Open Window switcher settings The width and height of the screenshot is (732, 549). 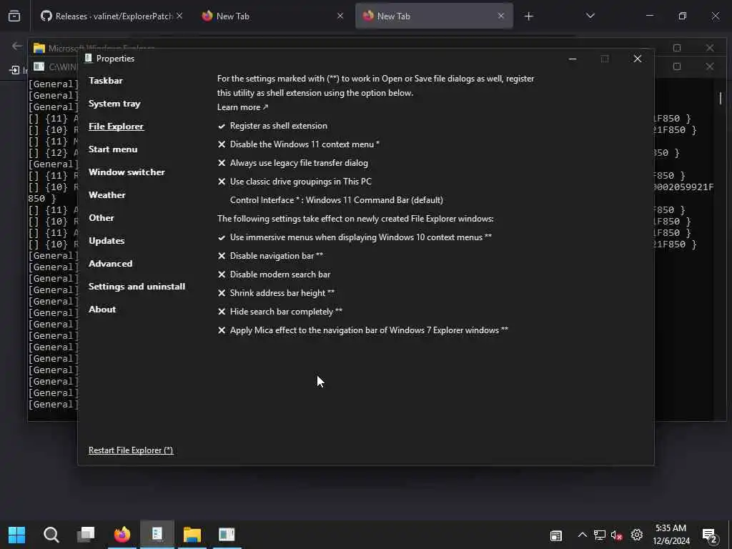pos(127,172)
